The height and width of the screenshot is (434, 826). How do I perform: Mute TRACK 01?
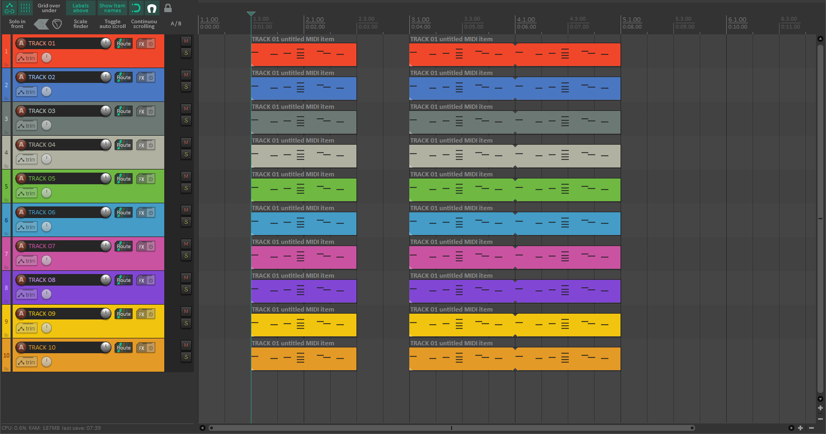tap(186, 41)
